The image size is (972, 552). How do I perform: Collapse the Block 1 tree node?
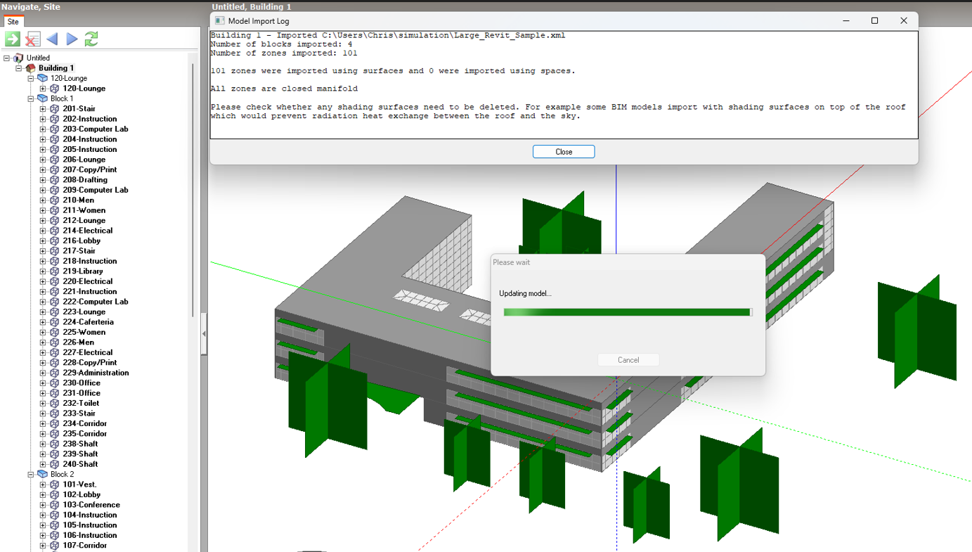[x=31, y=98]
